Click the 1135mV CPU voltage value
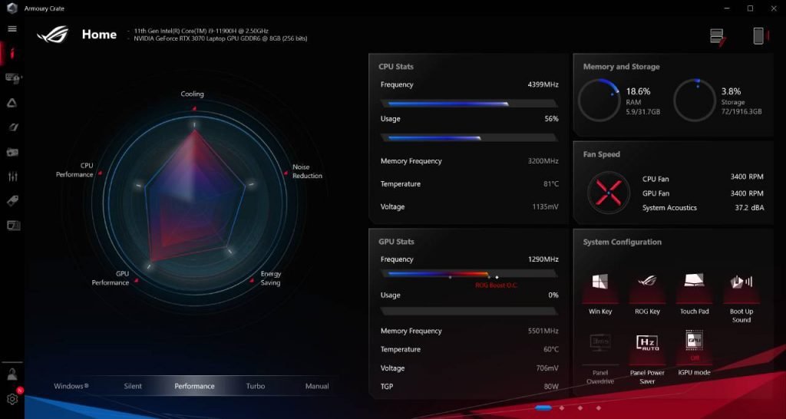 (x=546, y=206)
